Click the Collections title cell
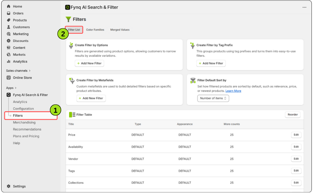 76,183
